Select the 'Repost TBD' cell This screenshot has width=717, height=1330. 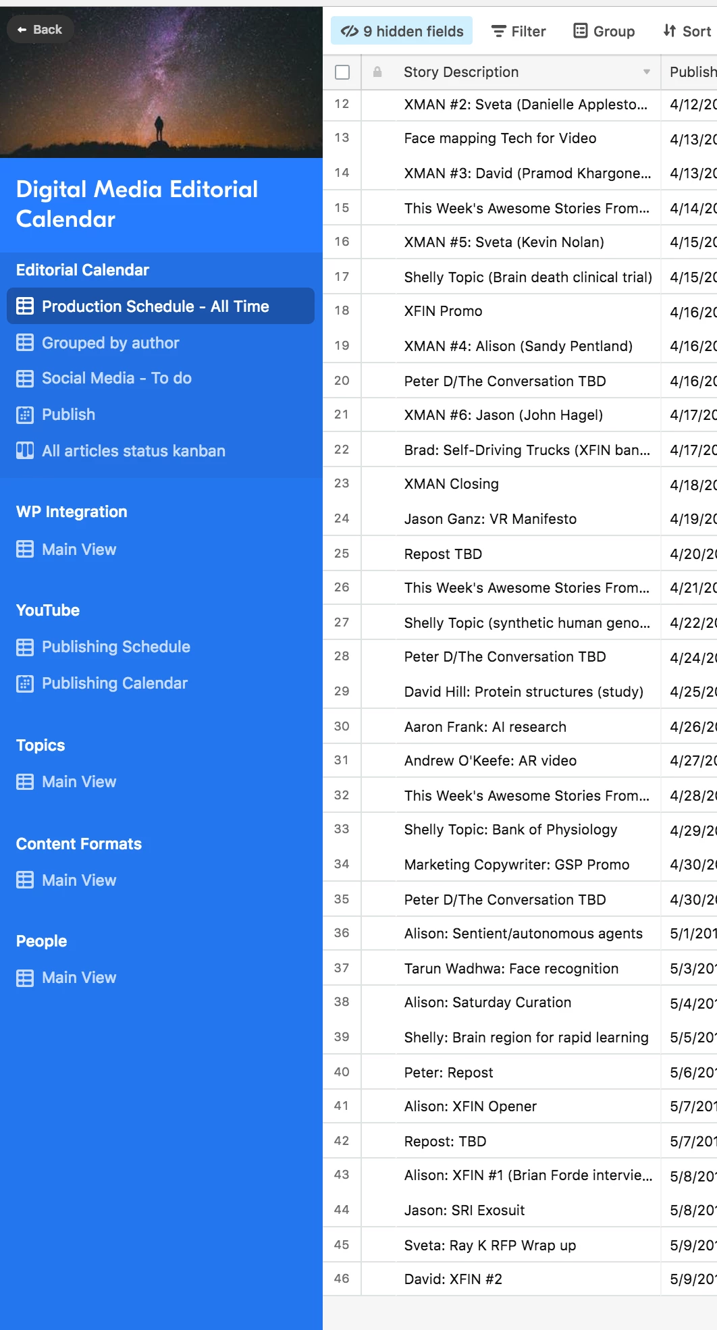[528, 554]
